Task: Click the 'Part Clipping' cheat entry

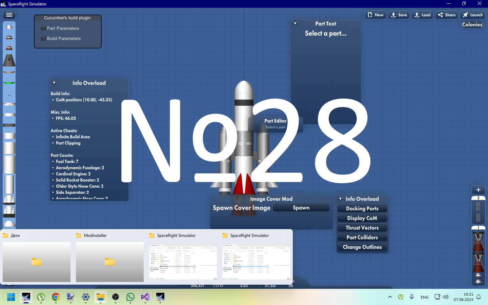Action: click(x=68, y=143)
